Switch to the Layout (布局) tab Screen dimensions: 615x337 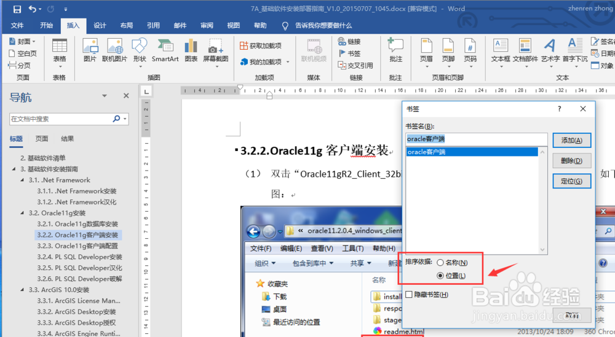pos(126,25)
